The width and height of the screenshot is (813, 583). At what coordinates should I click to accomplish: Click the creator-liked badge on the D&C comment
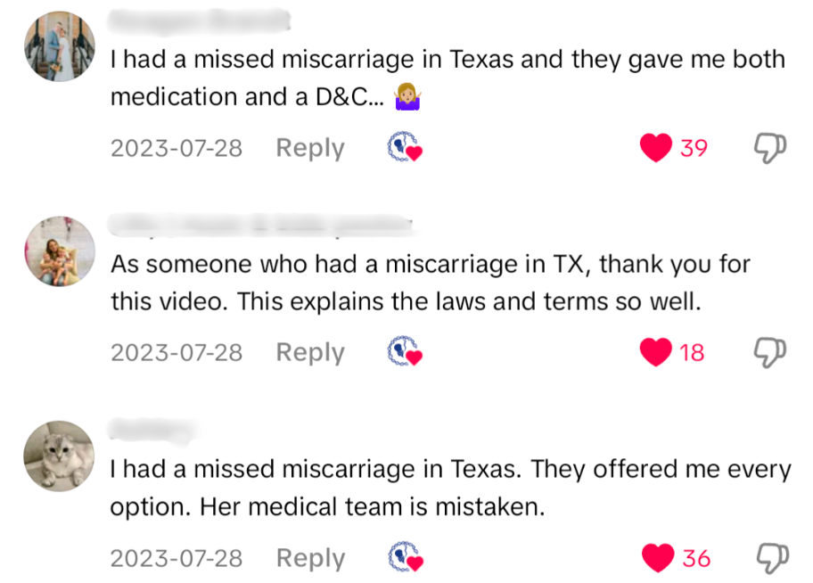click(404, 148)
